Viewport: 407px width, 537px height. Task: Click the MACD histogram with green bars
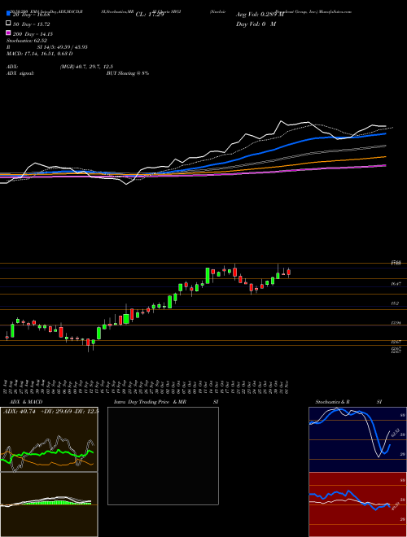(49, 504)
